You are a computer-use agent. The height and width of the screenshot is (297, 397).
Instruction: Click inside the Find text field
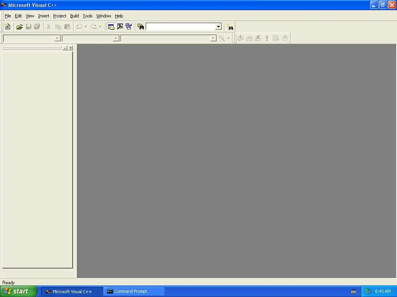point(181,27)
